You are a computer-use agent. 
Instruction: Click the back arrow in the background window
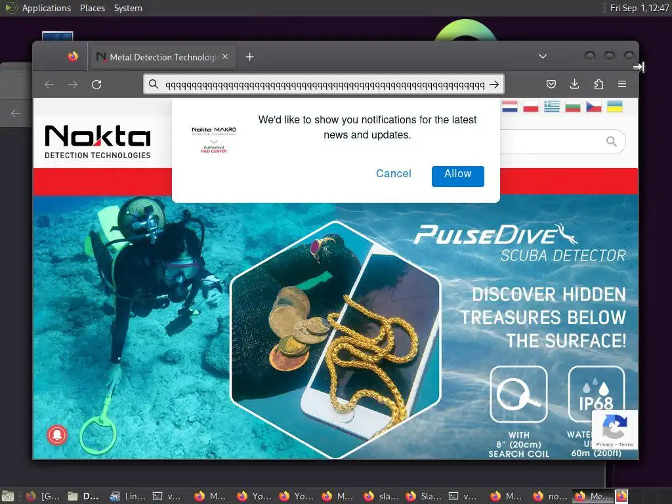click(16, 113)
